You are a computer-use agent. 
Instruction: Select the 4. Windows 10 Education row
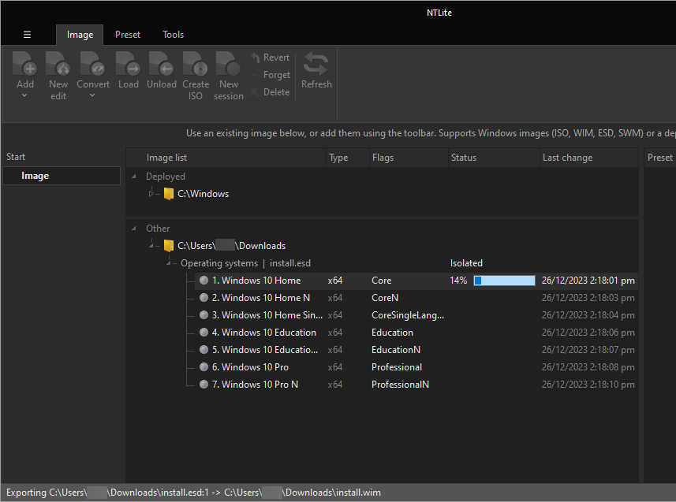pos(416,333)
